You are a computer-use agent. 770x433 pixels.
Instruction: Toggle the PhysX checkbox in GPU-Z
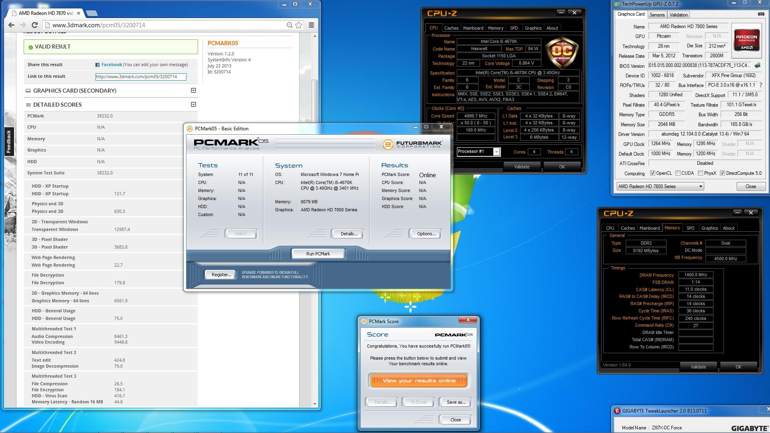(700, 173)
